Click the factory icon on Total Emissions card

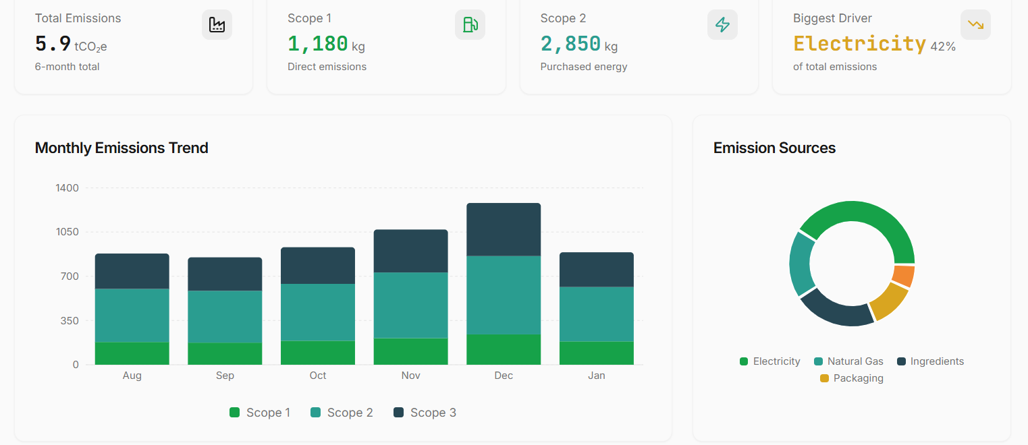pyautogui.click(x=217, y=24)
